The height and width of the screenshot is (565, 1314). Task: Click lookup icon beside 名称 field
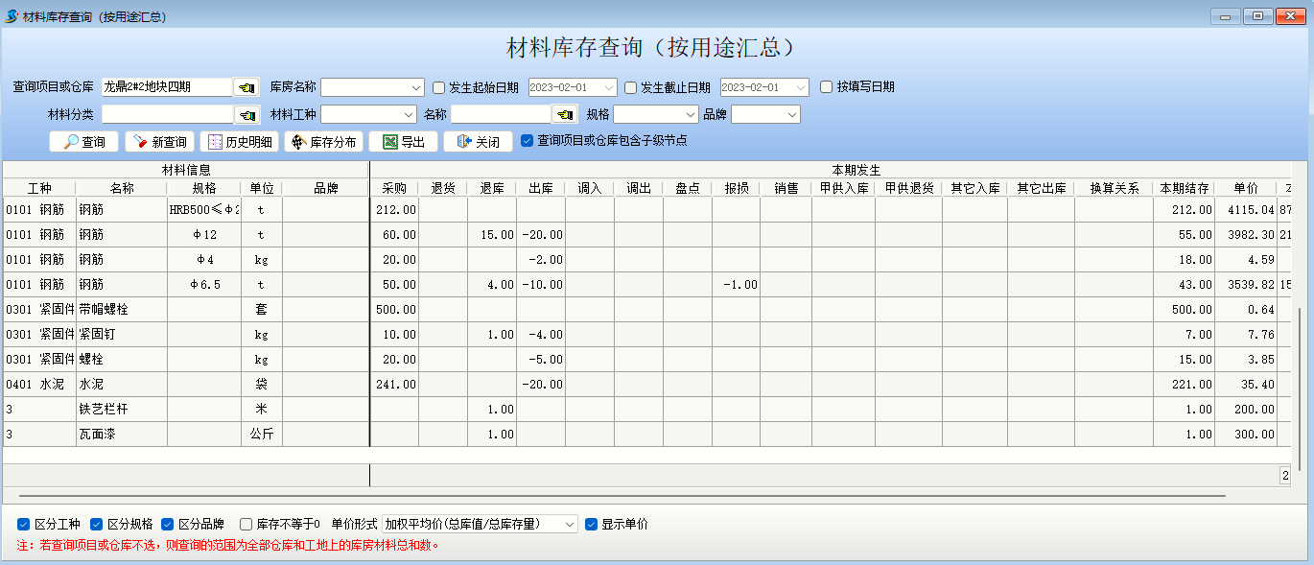pos(565,115)
